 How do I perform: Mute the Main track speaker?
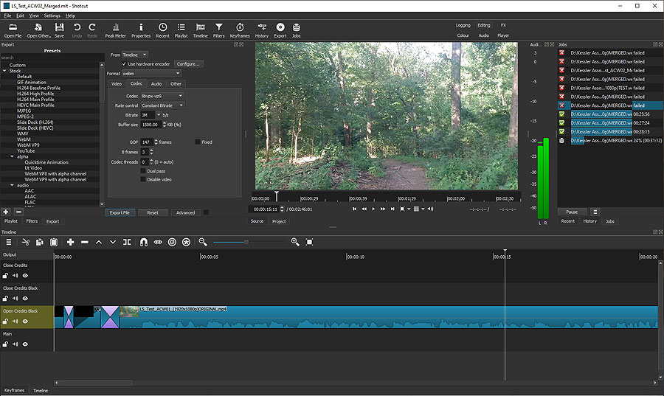tap(15, 344)
